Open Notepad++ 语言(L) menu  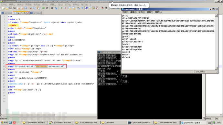[x=45, y=5]
